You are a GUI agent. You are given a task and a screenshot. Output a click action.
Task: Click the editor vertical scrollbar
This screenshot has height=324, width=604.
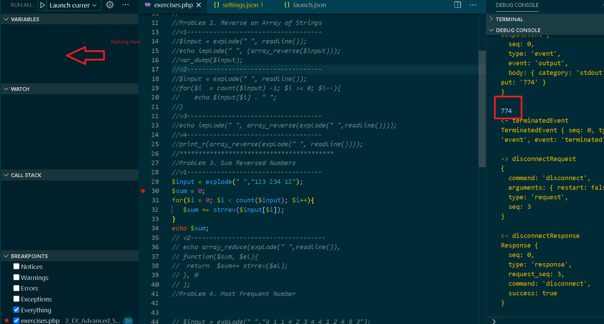click(x=482, y=109)
